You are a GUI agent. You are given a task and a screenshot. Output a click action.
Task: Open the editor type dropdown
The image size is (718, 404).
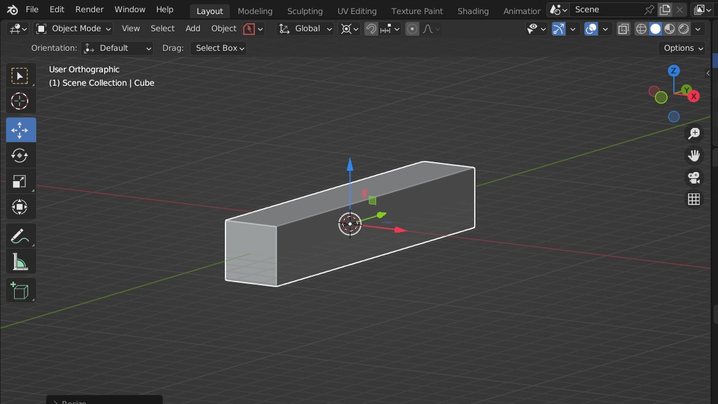(x=18, y=29)
